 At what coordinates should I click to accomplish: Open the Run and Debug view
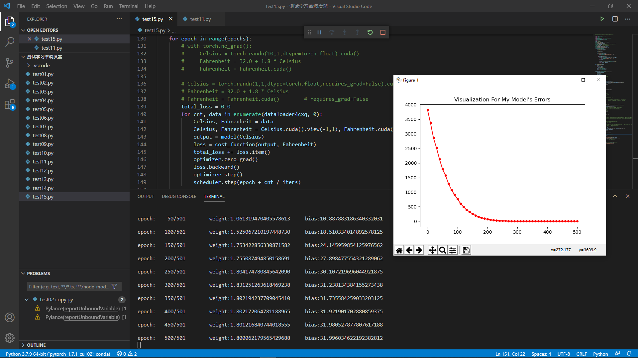(10, 84)
